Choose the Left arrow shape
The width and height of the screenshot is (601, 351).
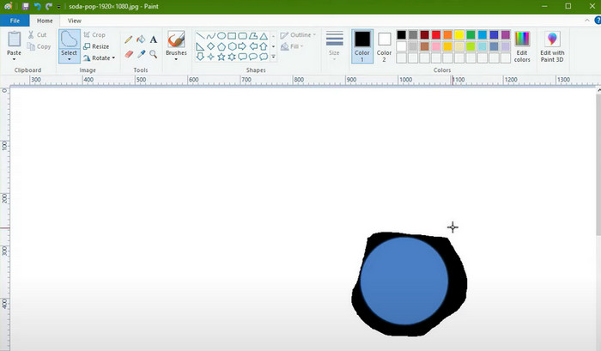(x=253, y=46)
